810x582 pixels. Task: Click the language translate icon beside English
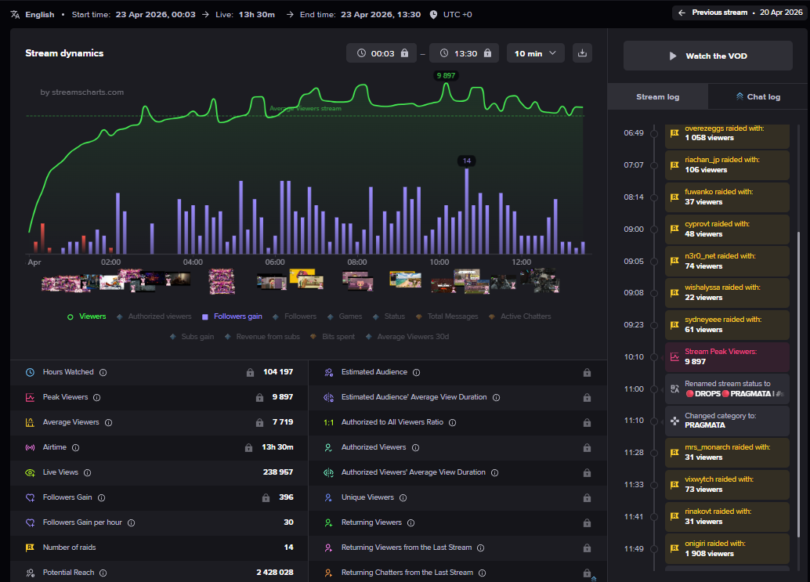[15, 14]
